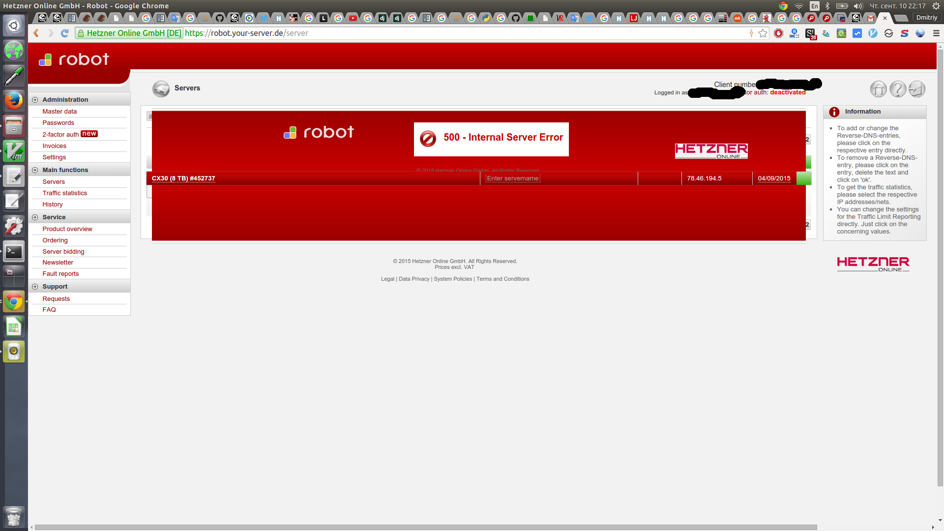The image size is (944, 531).
Task: Launch Firefox from the Ubuntu dock
Action: click(13, 100)
